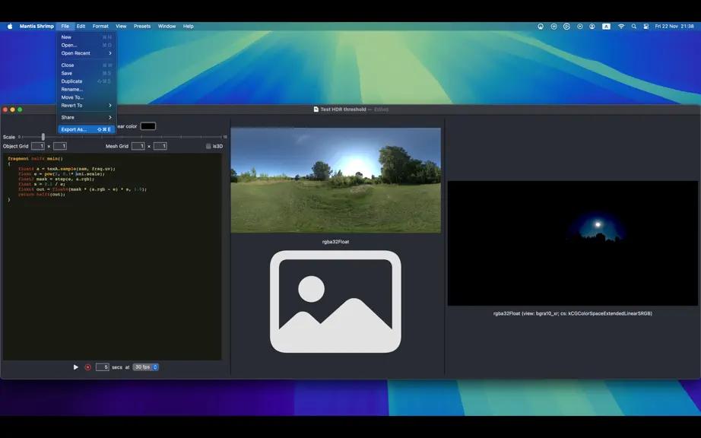Click the play-circle icon in menu bar
701x438 pixels.
tap(580, 27)
